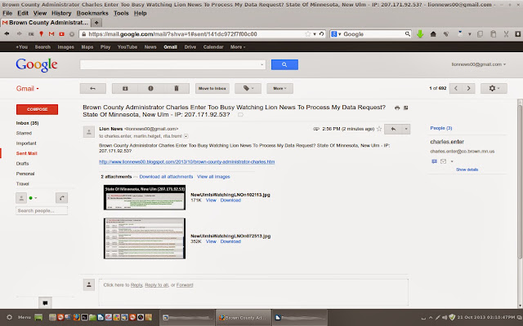The image size is (523, 326).
Task: Open the Labels dropdown button
Action: (x=248, y=89)
